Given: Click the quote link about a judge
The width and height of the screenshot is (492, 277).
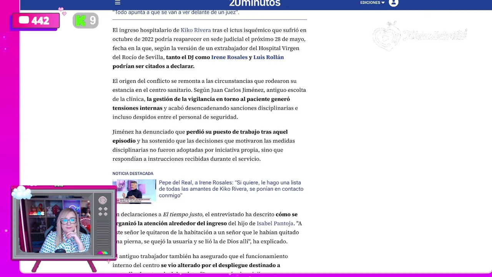Looking at the screenshot, I should 176,12.
